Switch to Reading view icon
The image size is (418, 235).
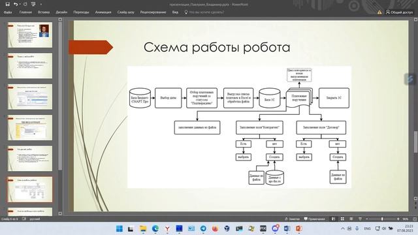(x=351, y=219)
